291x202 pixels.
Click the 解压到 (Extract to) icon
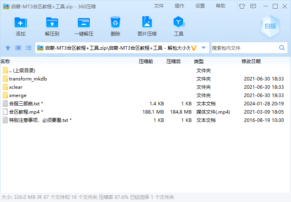point(52,22)
